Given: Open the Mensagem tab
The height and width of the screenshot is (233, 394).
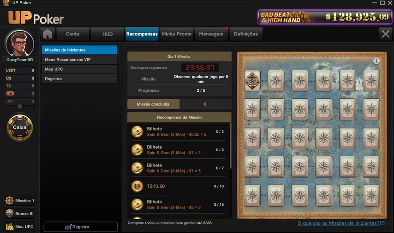Looking at the screenshot, I should [211, 34].
